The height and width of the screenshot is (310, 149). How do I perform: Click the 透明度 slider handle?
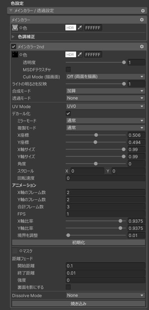[124, 63]
